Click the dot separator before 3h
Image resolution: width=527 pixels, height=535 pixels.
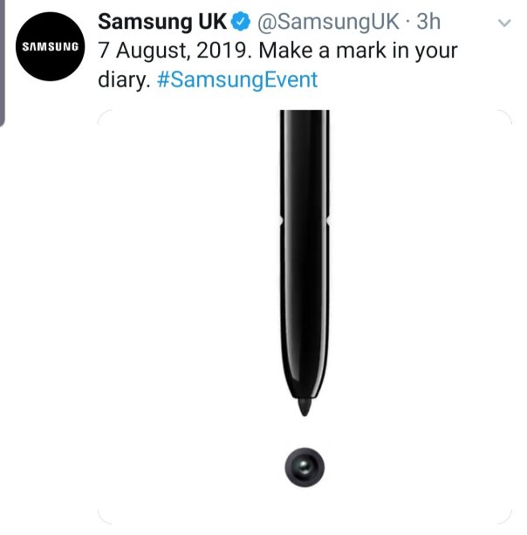coord(407,22)
